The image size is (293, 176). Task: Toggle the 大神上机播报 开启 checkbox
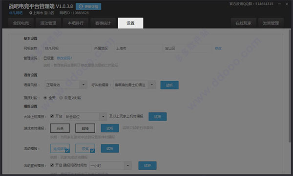(x=52, y=116)
